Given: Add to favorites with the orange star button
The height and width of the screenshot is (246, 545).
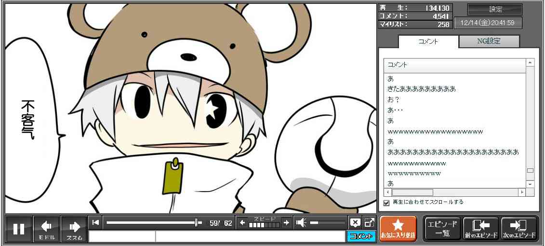Looking at the screenshot, I should coord(398,229).
